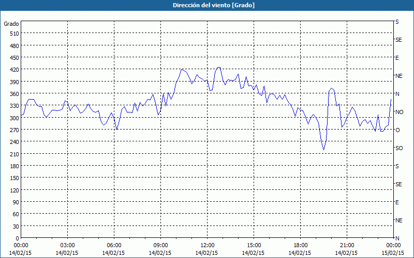Image resolution: width=414 pixels, height=258 pixels.
Task: Click the 420 y-axis value
Action: click(x=14, y=70)
